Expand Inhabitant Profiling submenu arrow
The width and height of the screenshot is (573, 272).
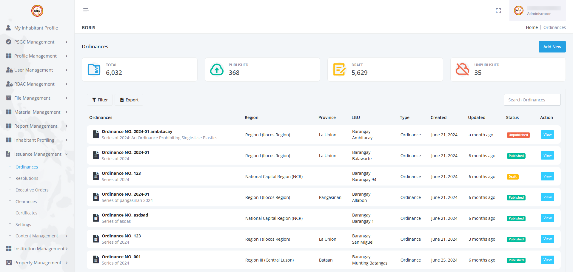[67, 140]
